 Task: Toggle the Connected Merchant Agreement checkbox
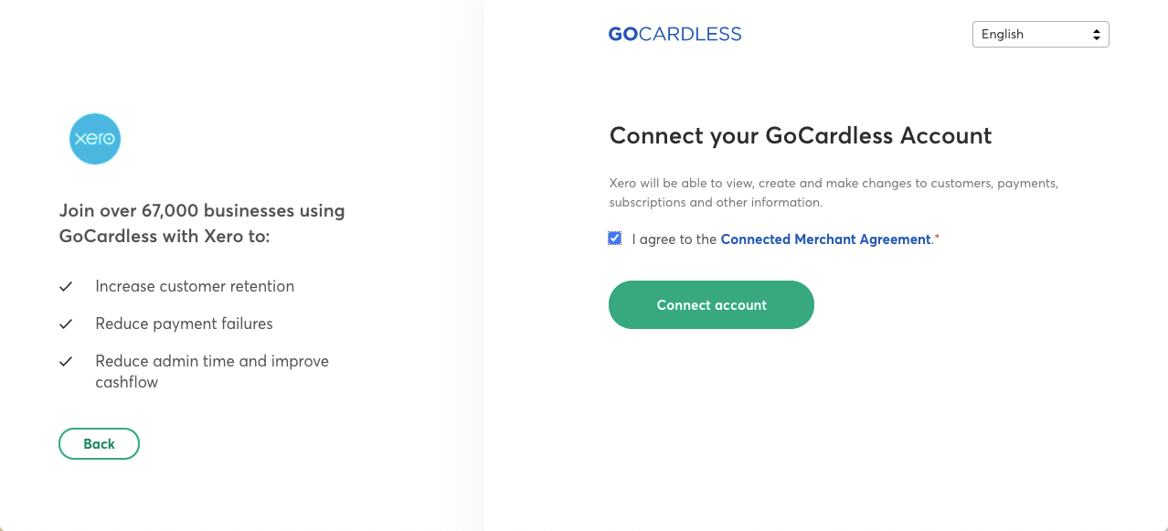(614, 239)
